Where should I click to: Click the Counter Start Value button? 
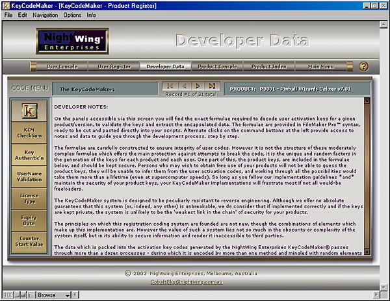click(29, 241)
